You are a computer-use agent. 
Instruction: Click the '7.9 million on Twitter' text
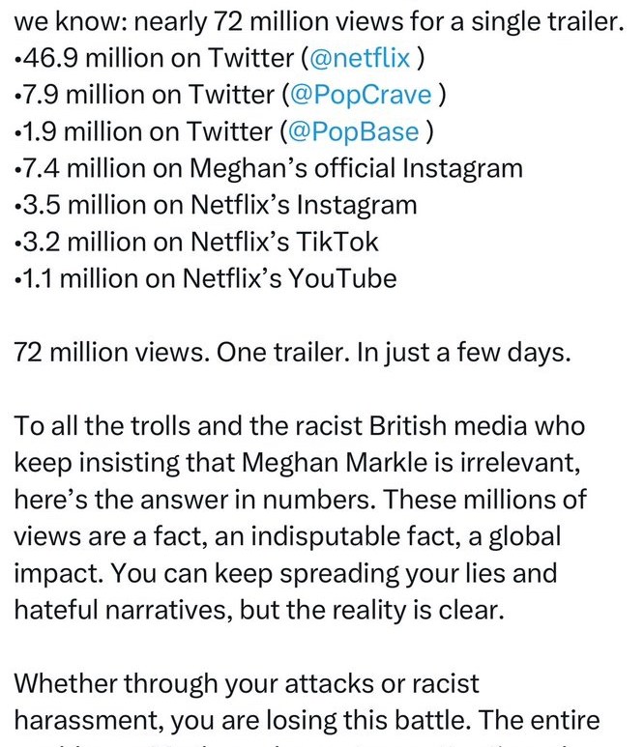[x=143, y=95]
